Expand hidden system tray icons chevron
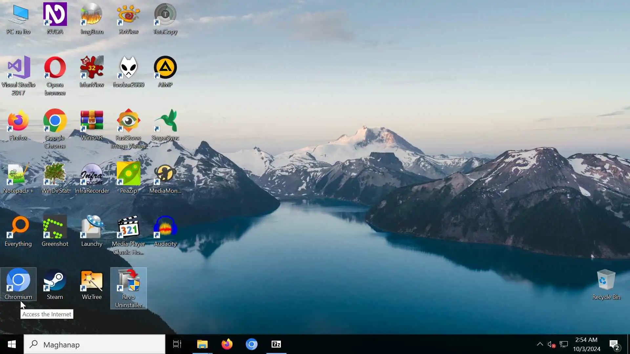630x354 pixels. point(540,344)
